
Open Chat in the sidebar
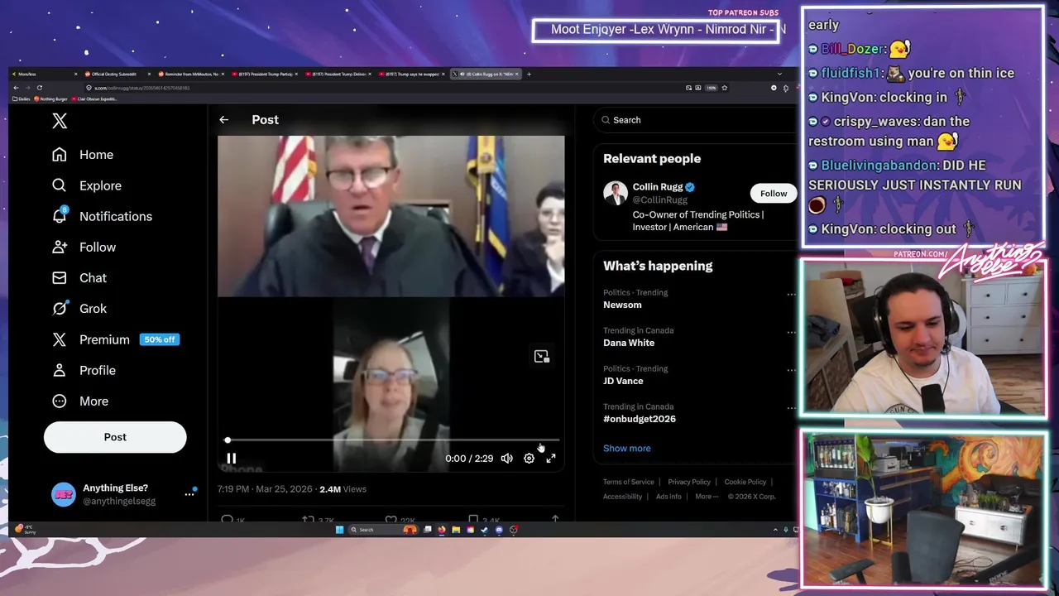pos(79,278)
